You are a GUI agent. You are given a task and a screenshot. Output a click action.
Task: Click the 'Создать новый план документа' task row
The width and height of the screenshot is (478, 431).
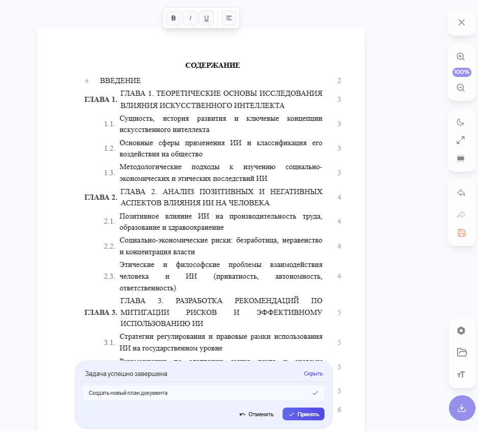tap(204, 393)
